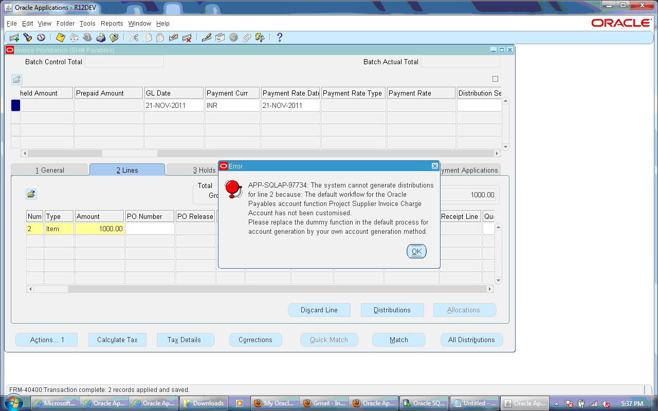Viewport: 658px width, 411px height.
Task: Click the Batch Actual Total field
Action: (x=460, y=62)
